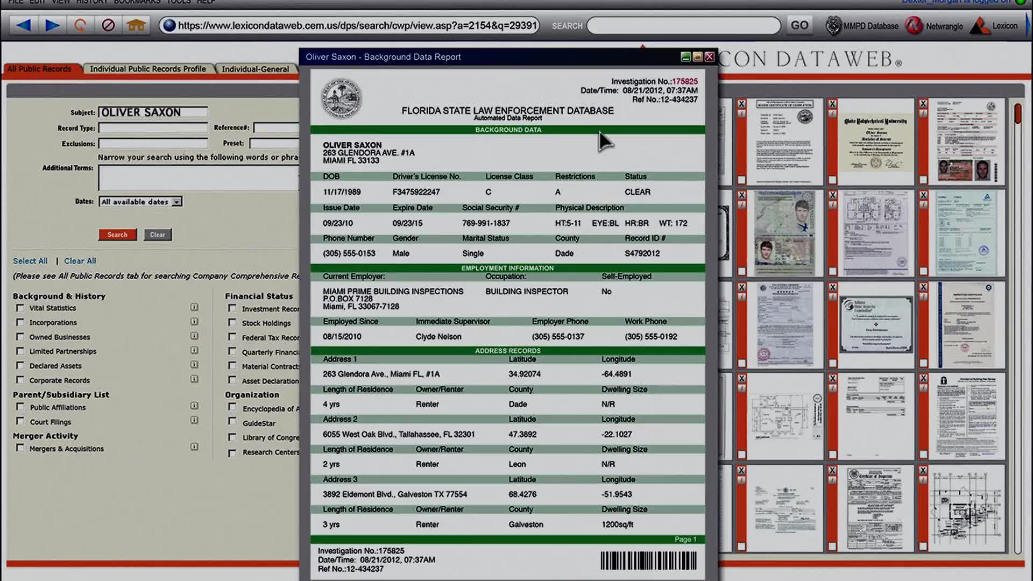Screen dimensions: 1033x581
Task: Click the Subject field with OLIVER SAXON
Action: (x=153, y=112)
